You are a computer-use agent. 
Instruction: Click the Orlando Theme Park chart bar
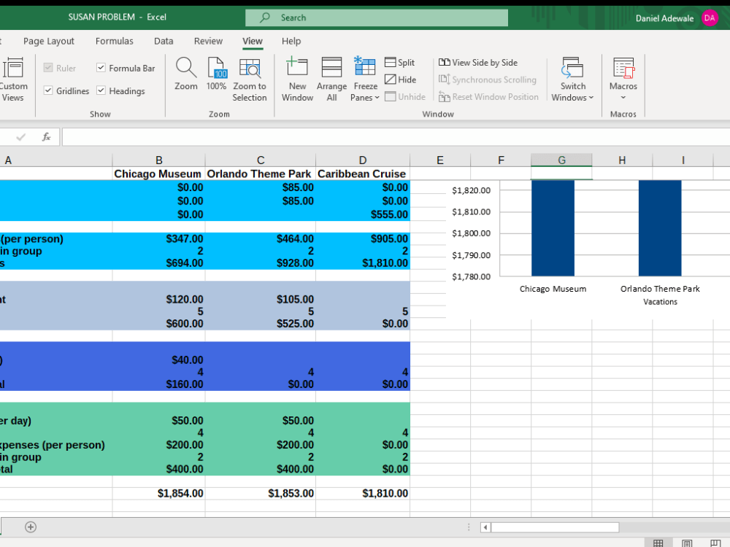click(660, 228)
